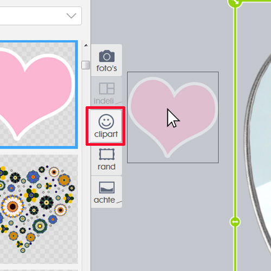Click the green diagonal resize handle at top
Image resolution: width=271 pixels, height=271 pixels.
(235, 2)
